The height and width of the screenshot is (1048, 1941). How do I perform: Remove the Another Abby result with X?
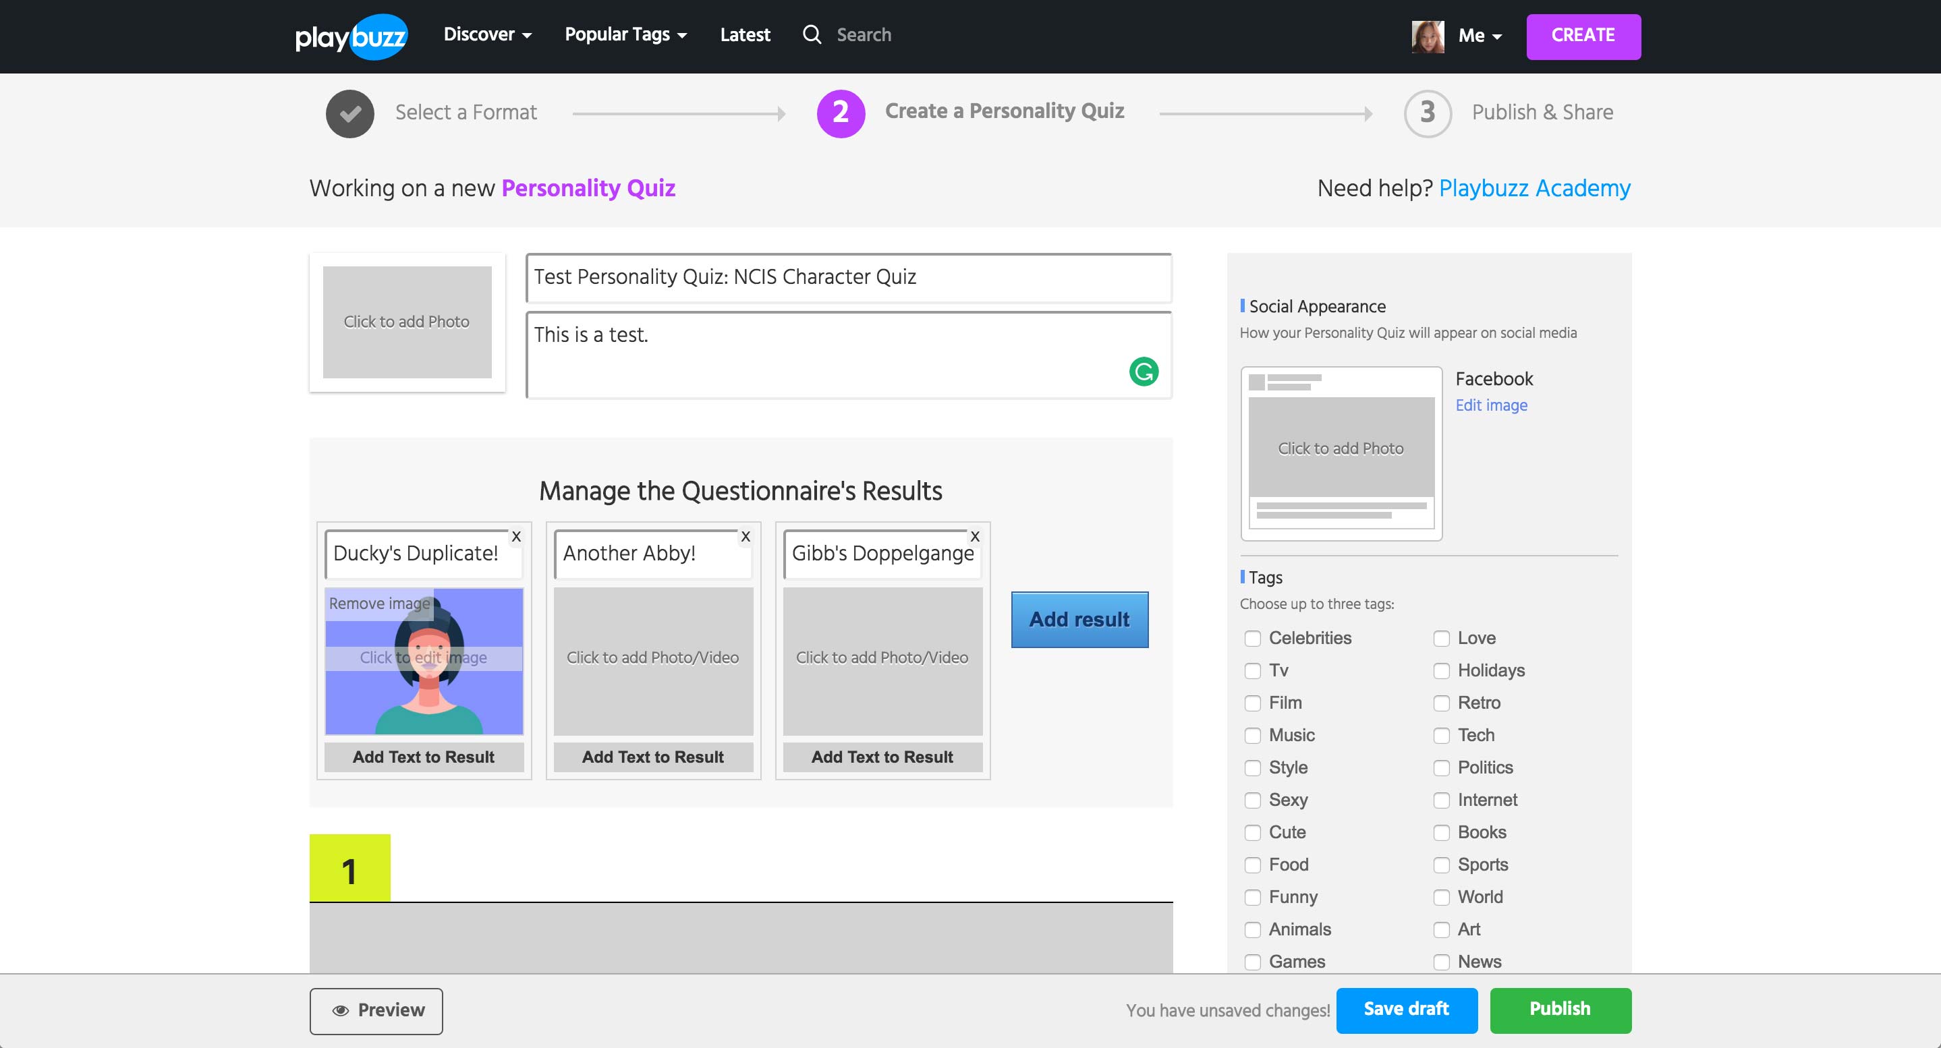tap(746, 536)
